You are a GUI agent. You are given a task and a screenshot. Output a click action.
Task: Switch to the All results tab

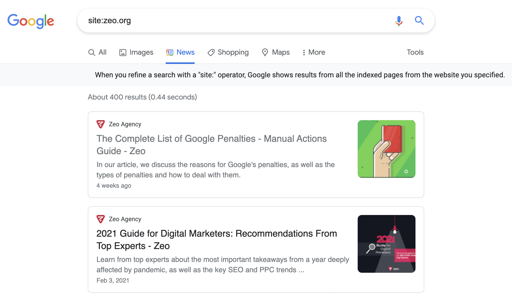coord(97,52)
